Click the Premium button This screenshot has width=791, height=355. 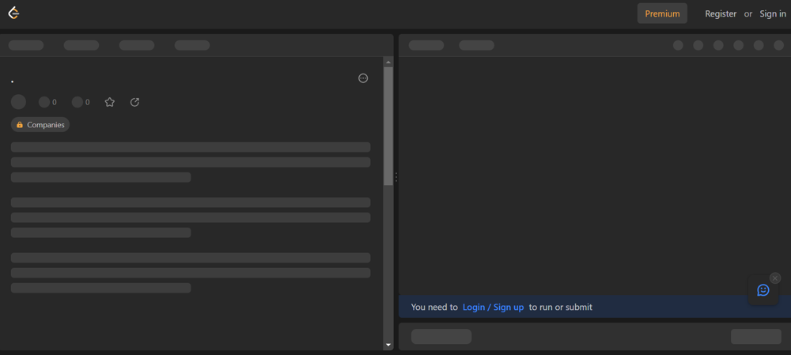coord(662,13)
